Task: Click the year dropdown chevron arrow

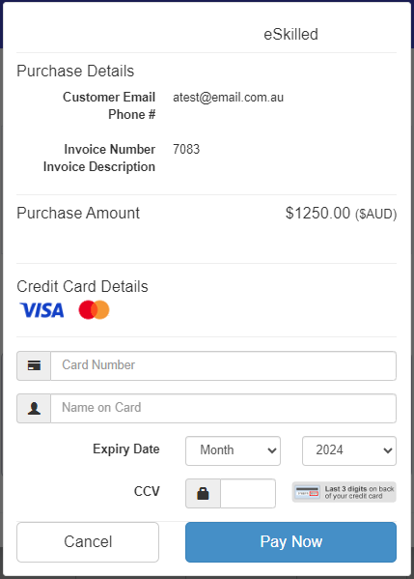Action: [387, 450]
